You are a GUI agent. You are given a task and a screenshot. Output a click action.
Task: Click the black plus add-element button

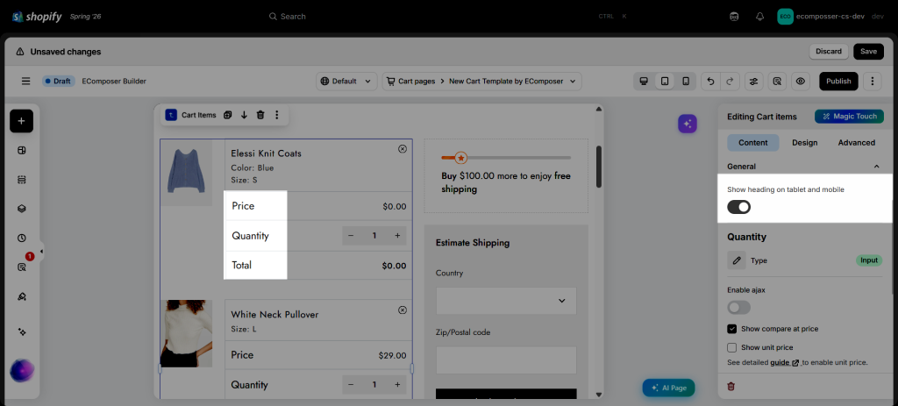tap(21, 121)
